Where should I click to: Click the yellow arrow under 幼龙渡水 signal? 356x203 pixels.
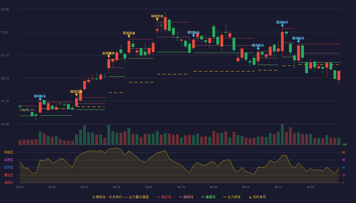coord(109,56)
